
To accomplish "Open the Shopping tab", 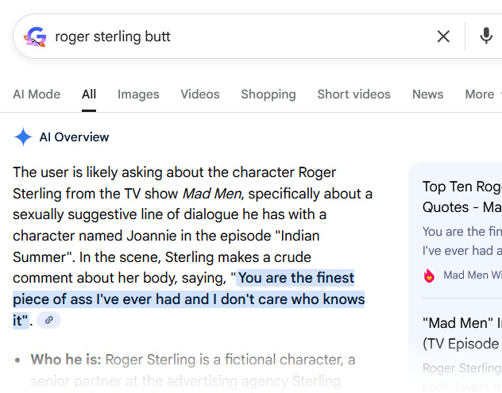I will tap(268, 94).
